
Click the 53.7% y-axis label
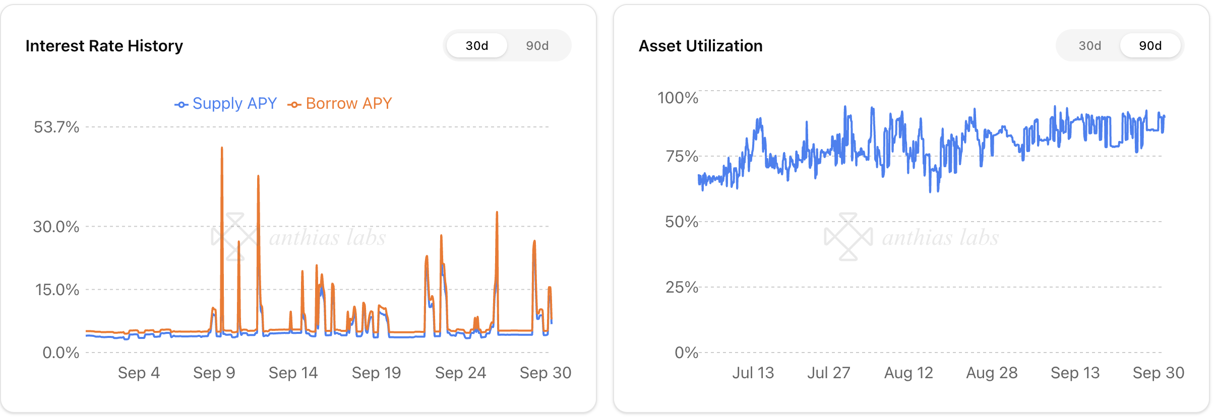click(x=56, y=127)
